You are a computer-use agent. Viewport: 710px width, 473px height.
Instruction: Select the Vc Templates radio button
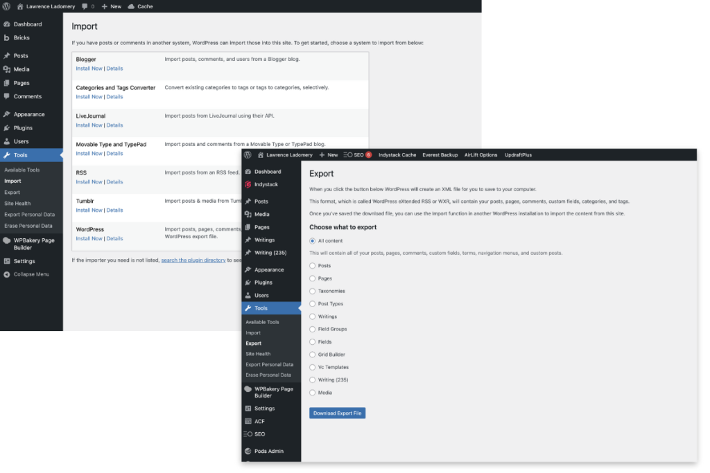click(x=313, y=367)
